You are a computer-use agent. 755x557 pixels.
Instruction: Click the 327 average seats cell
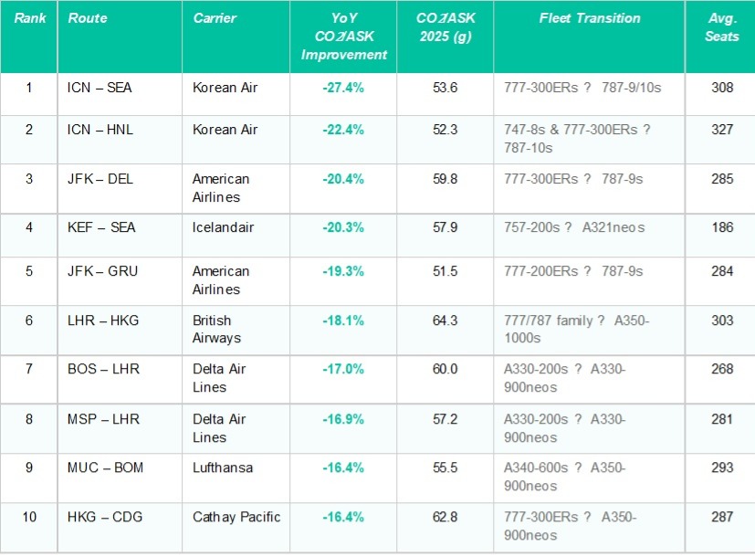(x=722, y=130)
